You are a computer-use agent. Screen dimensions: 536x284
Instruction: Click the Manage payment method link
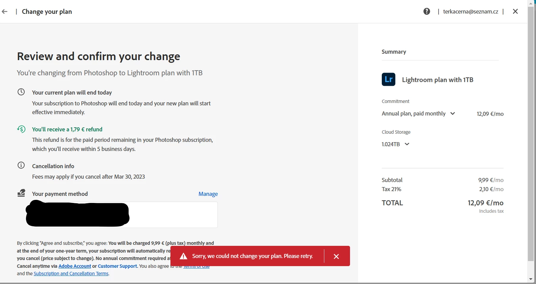[x=208, y=194]
